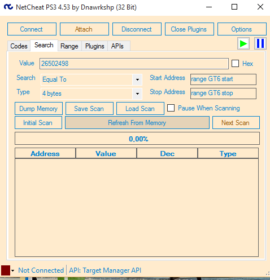This screenshot has width=270, height=280.
Task: Open the arrow beside connection status icon
Action: pyautogui.click(x=12, y=270)
